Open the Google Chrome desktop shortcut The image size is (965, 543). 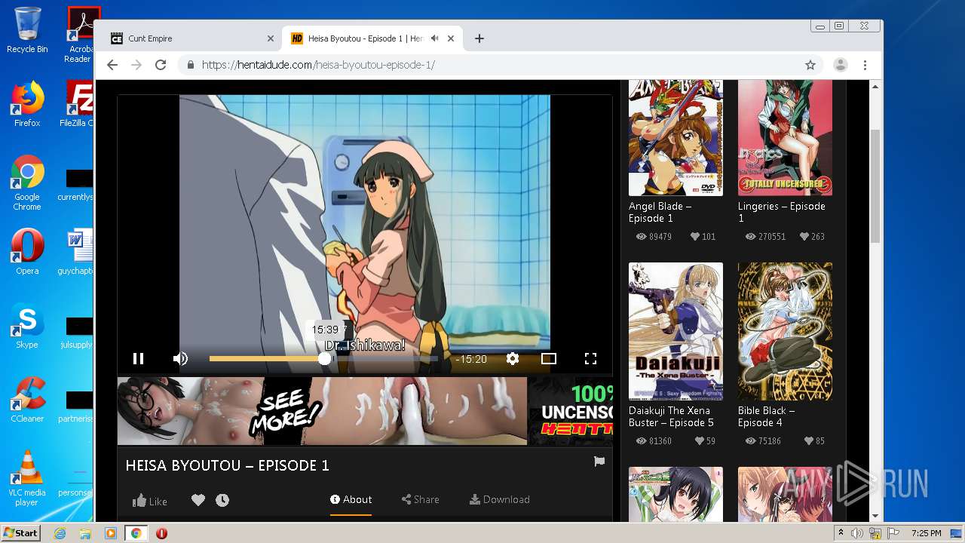point(27,183)
